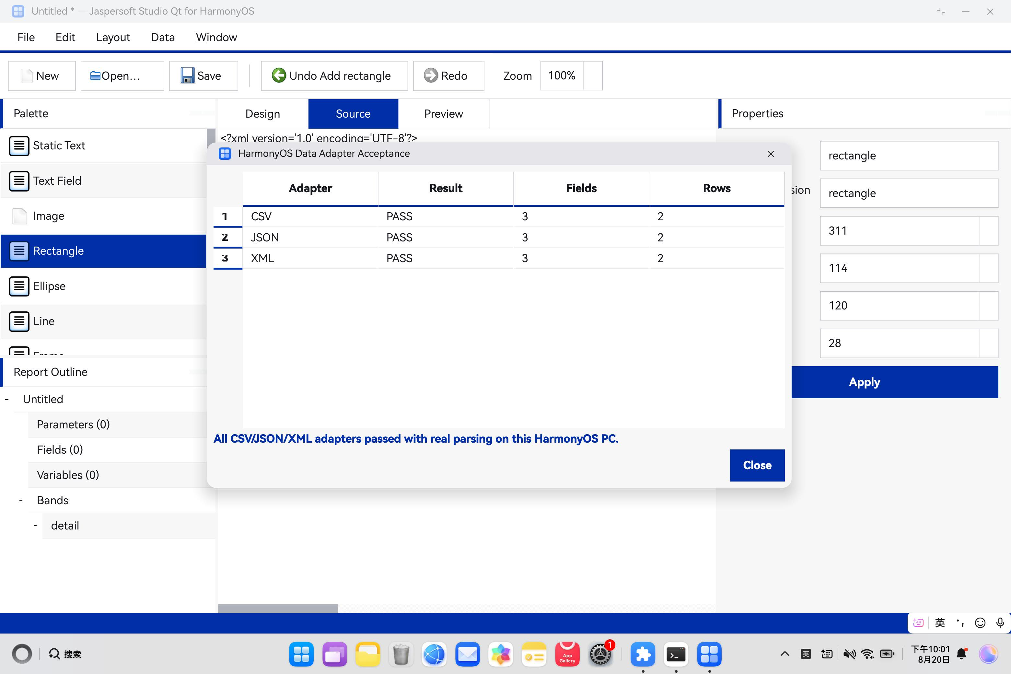Select the CSV adapter cell
1011x674 pixels.
310,216
